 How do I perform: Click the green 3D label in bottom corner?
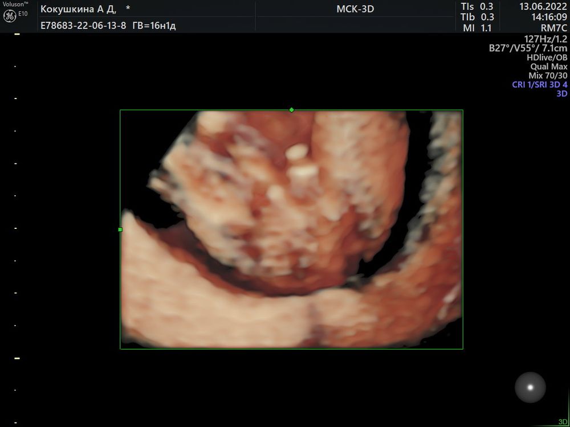coord(563,422)
